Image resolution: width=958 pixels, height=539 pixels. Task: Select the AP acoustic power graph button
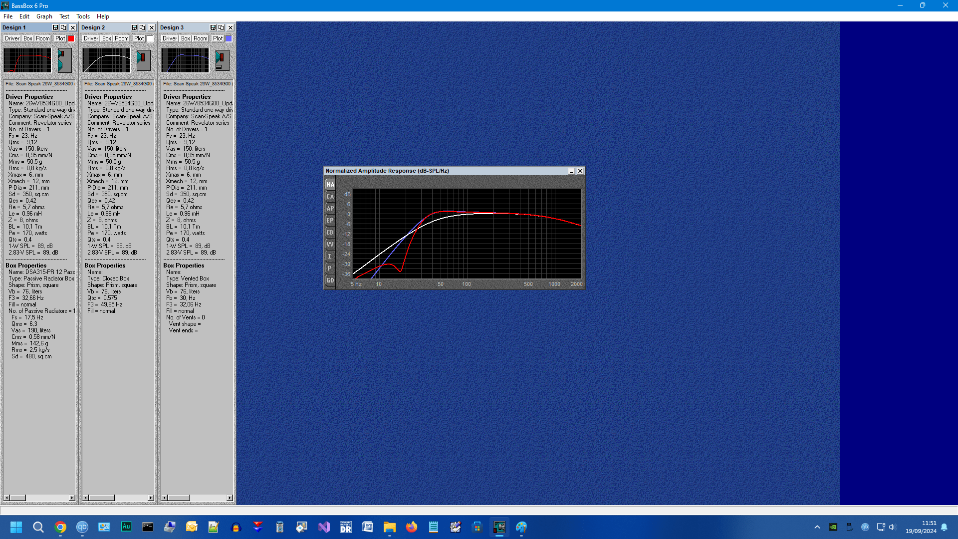point(330,208)
